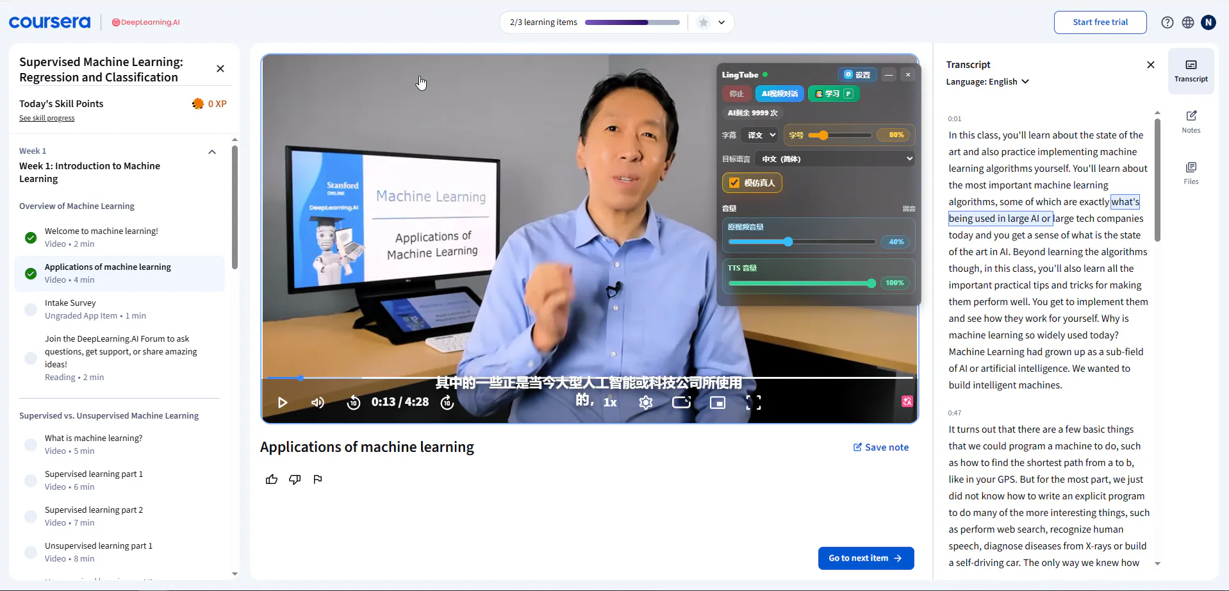Image resolution: width=1229 pixels, height=591 pixels.
Task: Click the 混音 mix label in LingTube
Action: click(909, 209)
